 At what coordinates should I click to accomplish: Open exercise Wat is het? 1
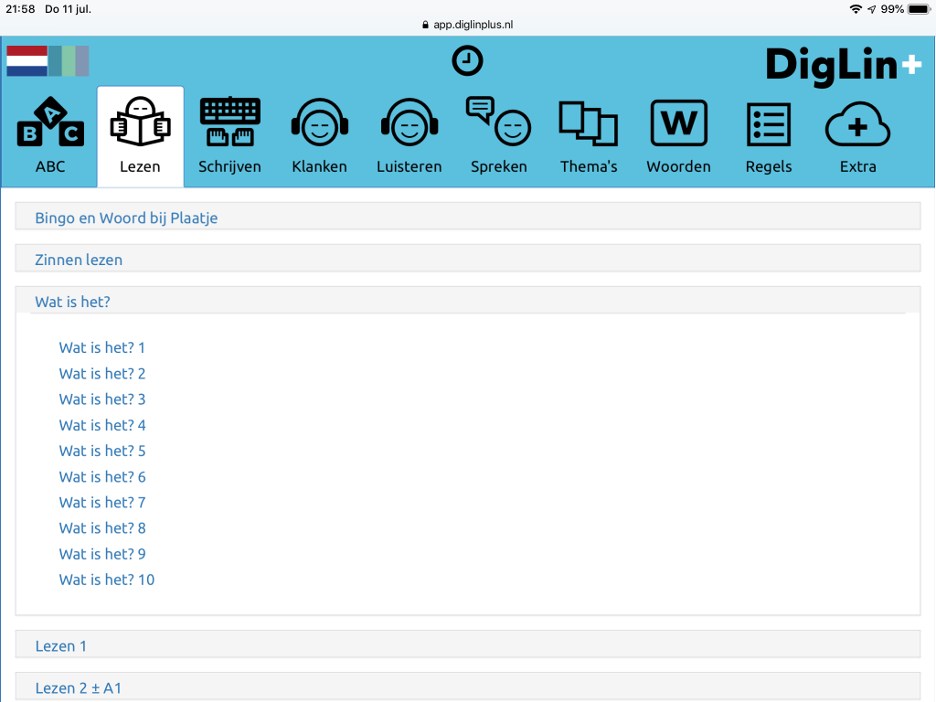click(101, 347)
